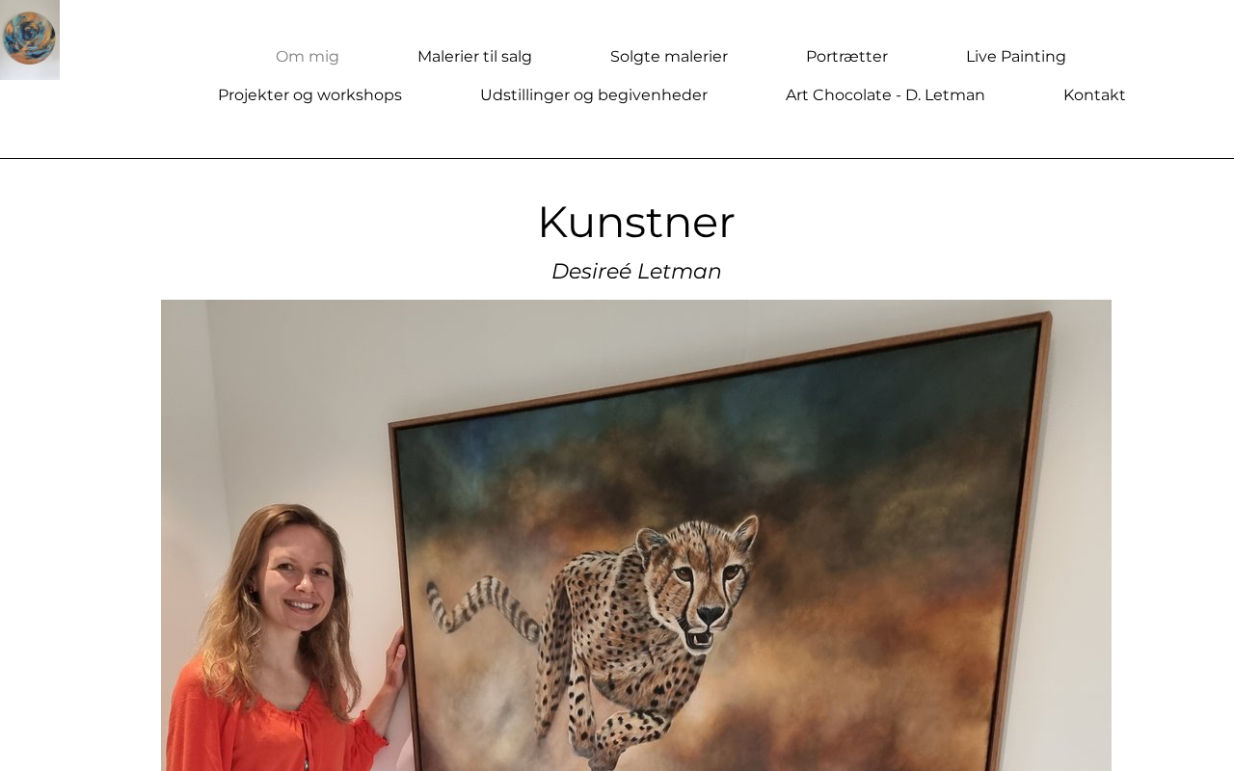
Task: Visit Projekter og workshops
Action: [309, 95]
